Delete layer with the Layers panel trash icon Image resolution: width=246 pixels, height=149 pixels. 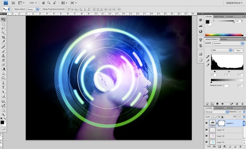tap(240, 147)
